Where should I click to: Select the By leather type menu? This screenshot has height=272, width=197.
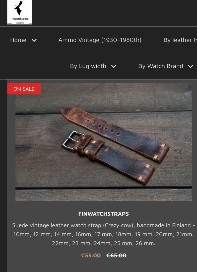(x=180, y=40)
